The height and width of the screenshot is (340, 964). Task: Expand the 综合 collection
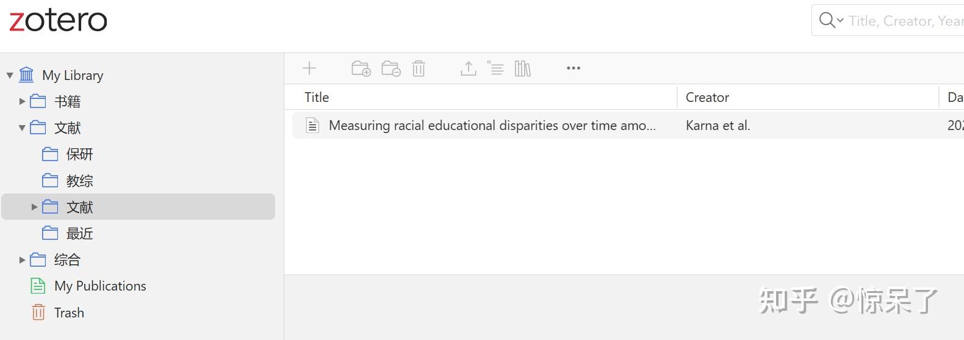[x=22, y=260]
